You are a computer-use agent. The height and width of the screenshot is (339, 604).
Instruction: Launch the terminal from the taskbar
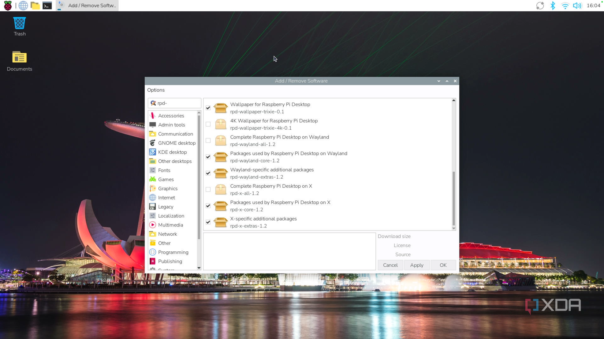pos(47,5)
